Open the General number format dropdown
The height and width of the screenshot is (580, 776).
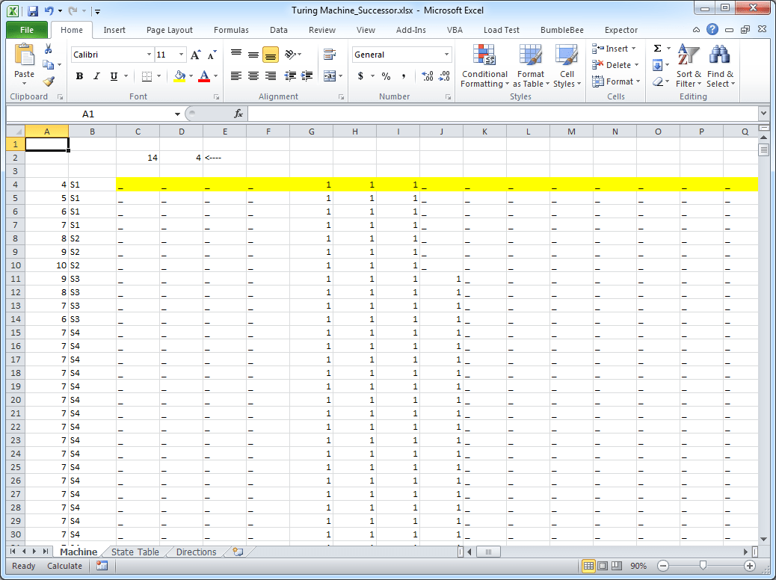pos(446,55)
